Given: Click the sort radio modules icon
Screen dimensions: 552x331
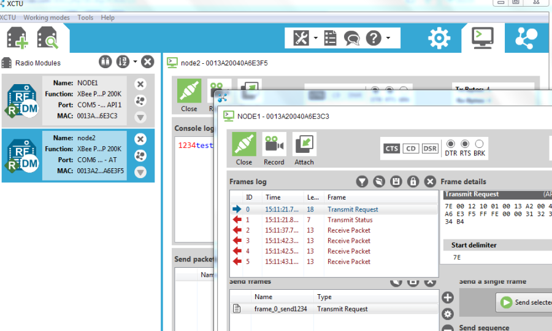Looking at the screenshot, I should pyautogui.click(x=123, y=62).
